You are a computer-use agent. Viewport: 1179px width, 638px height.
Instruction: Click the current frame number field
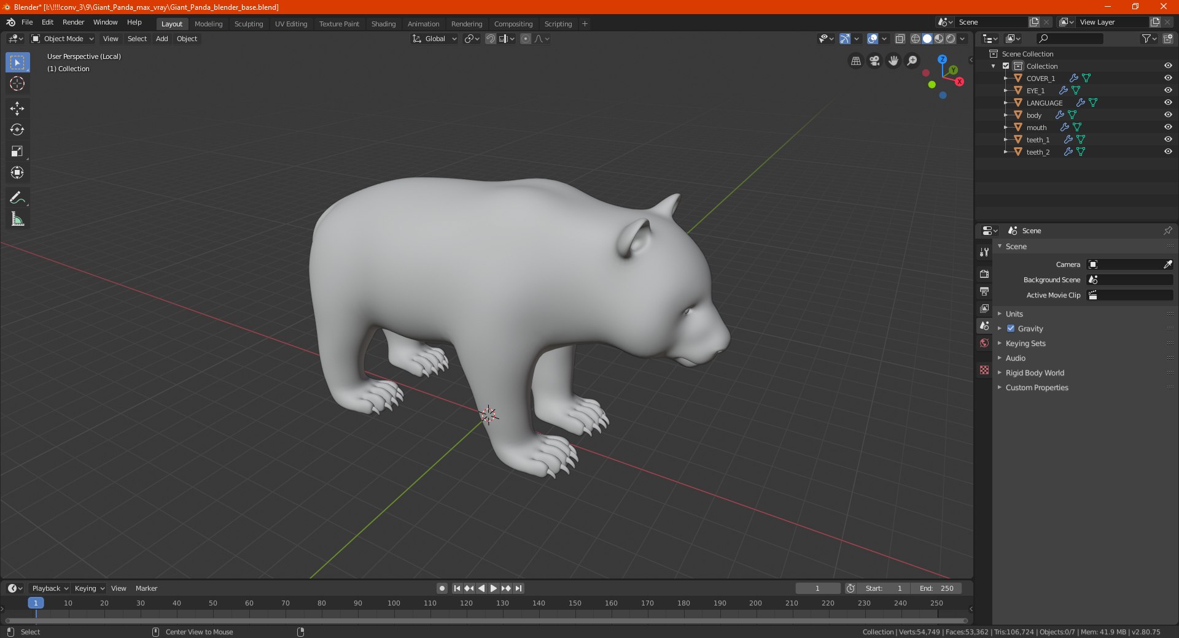[x=817, y=588]
